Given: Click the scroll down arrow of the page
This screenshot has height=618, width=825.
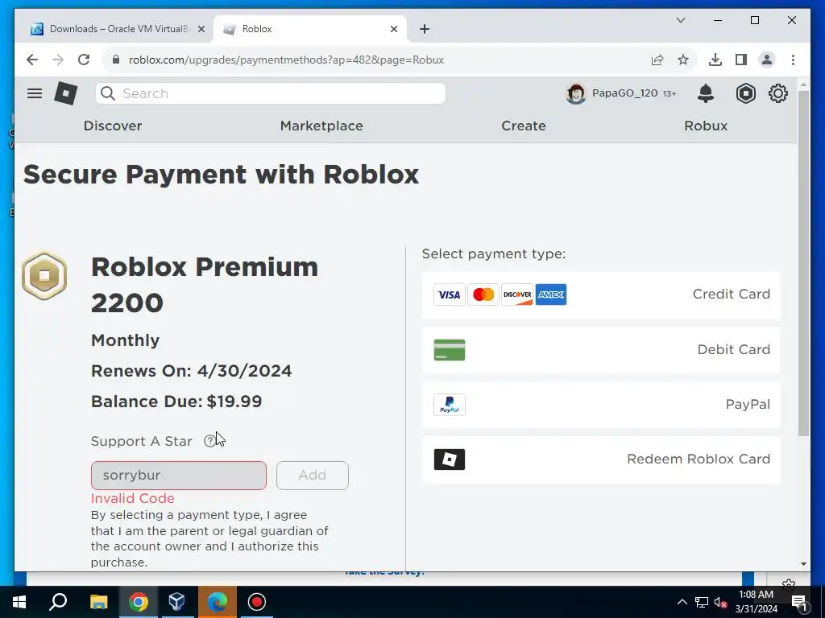Looking at the screenshot, I should tap(803, 564).
